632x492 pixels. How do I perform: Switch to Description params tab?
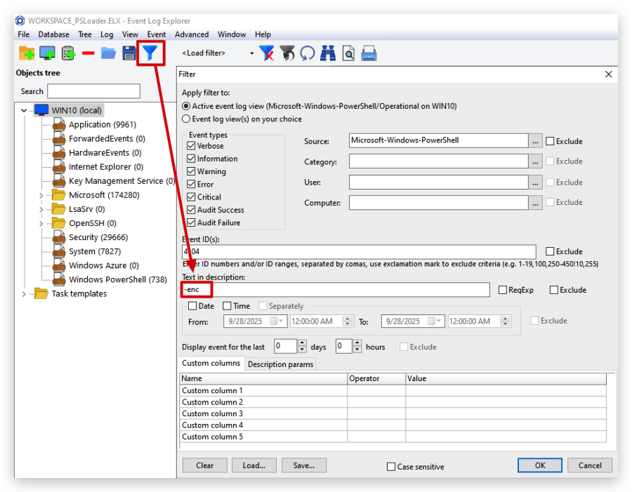tap(280, 364)
